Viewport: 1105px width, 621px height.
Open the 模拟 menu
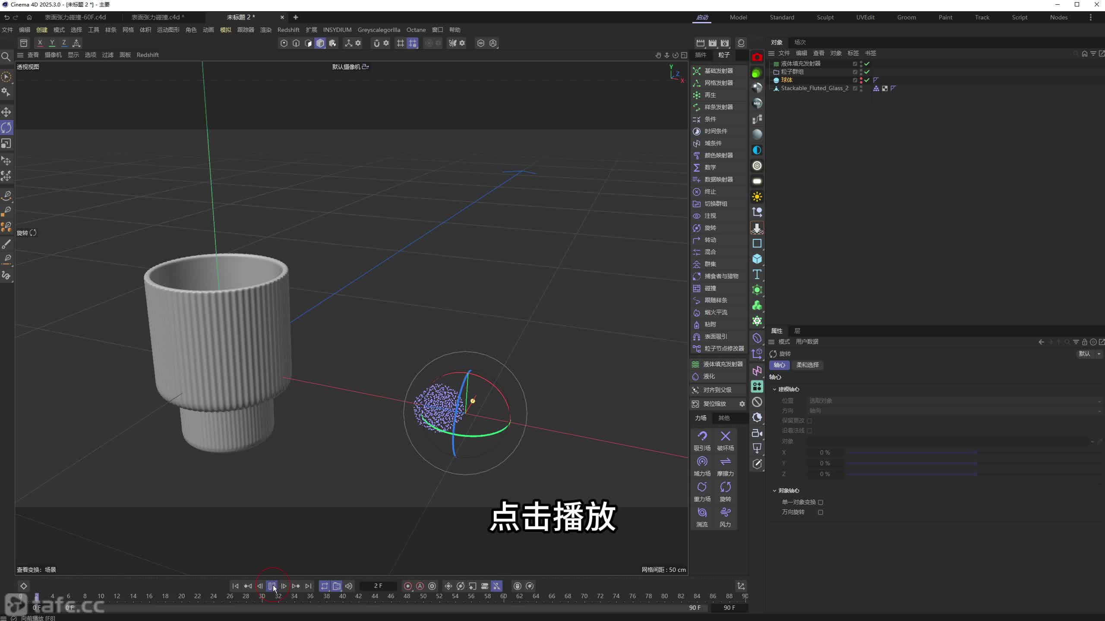coord(225,30)
